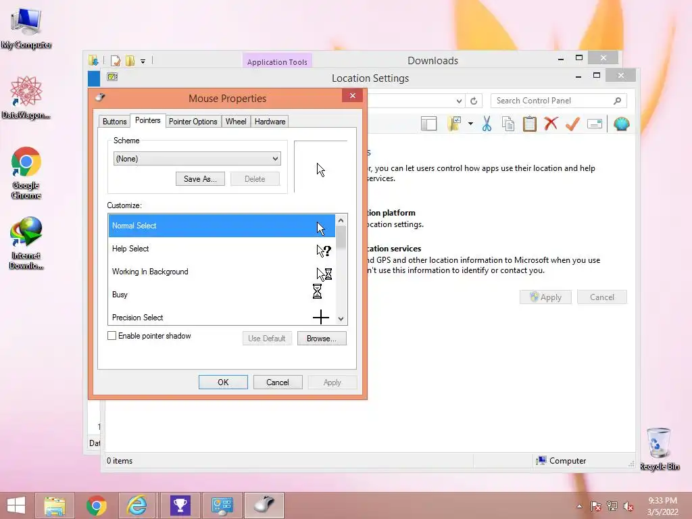Click the Action Center flag tray icon

pos(596,506)
